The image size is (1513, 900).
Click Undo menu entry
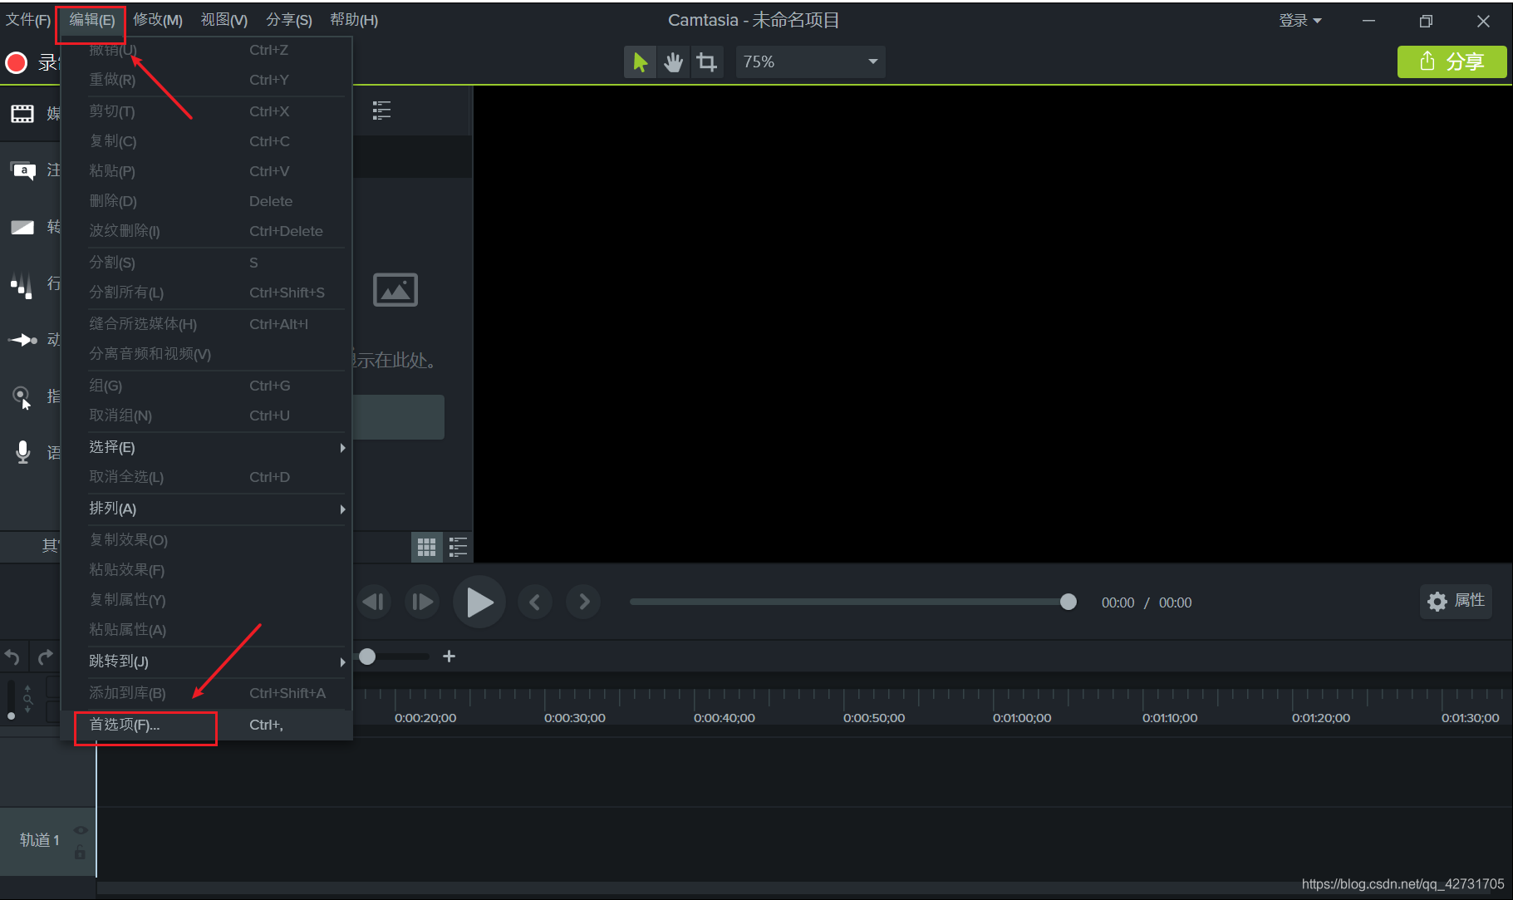[x=207, y=50]
